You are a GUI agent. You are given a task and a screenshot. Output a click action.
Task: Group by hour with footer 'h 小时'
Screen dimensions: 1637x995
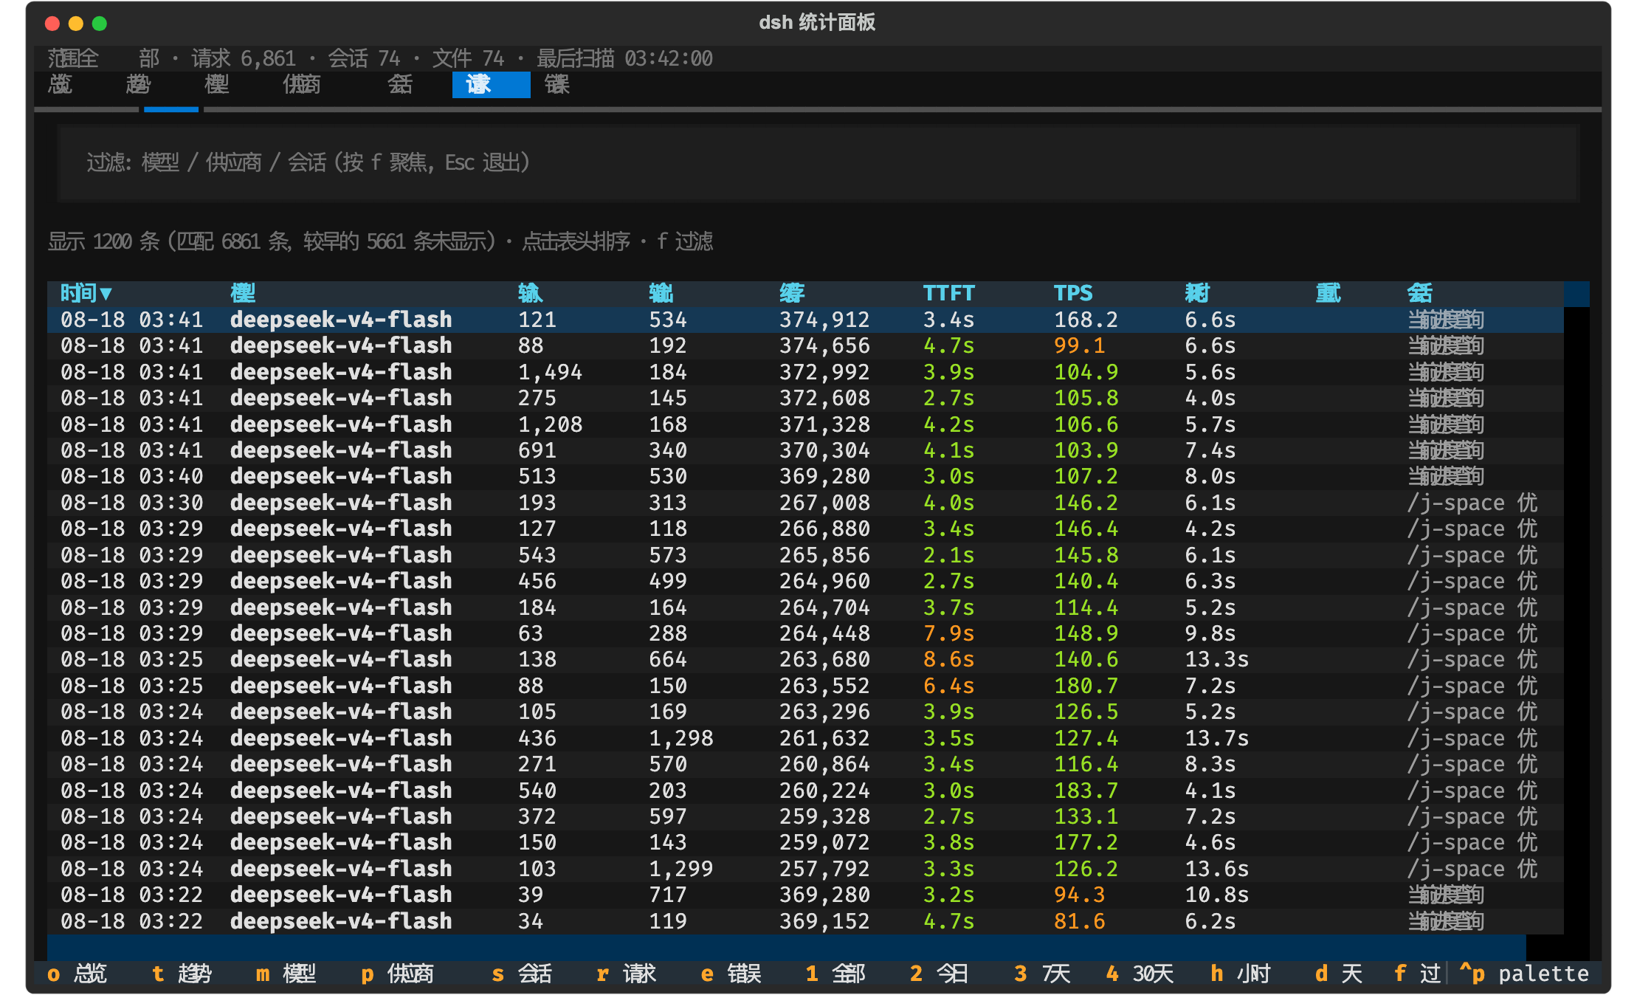tap(1241, 974)
